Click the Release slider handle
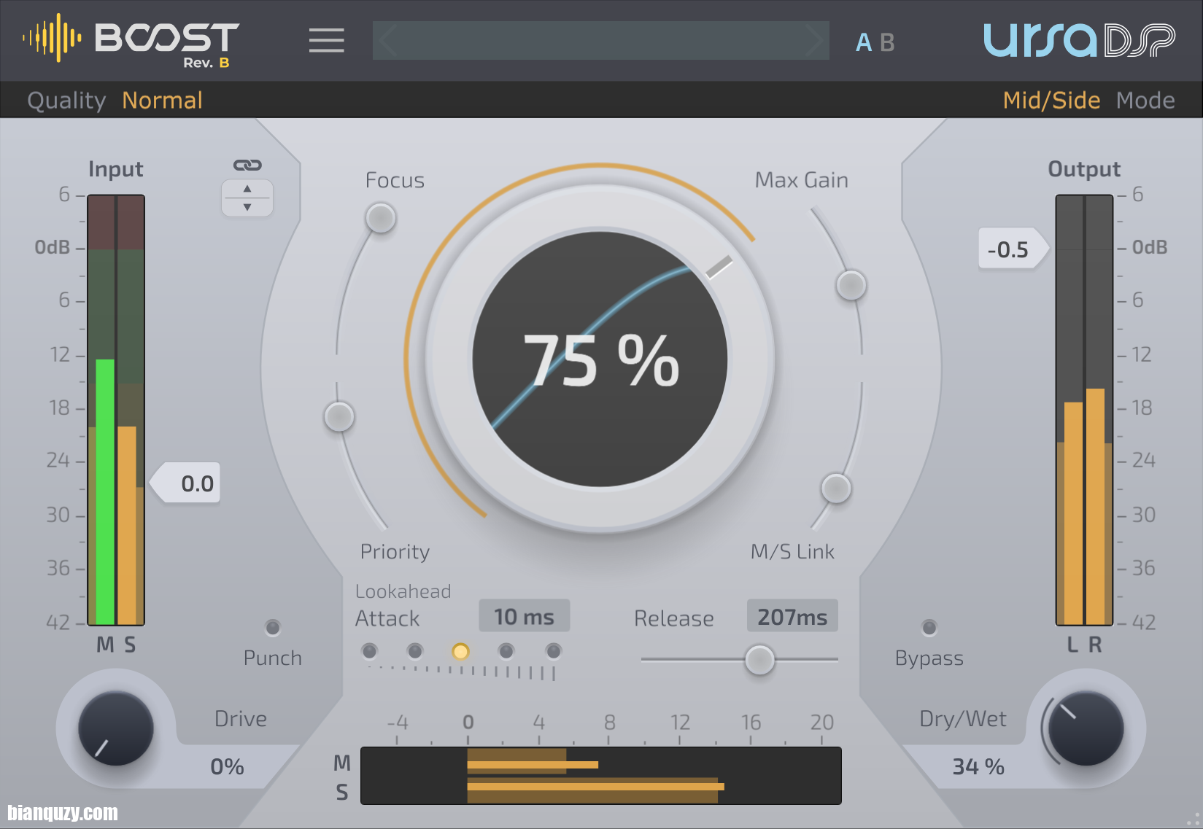 (x=759, y=660)
